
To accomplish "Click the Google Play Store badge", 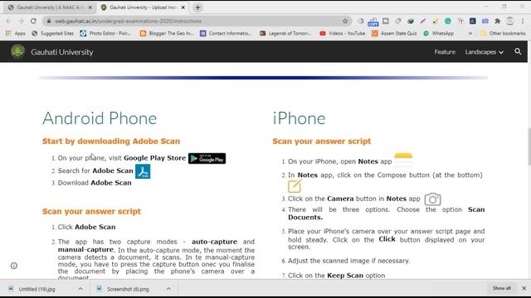I will [207, 158].
